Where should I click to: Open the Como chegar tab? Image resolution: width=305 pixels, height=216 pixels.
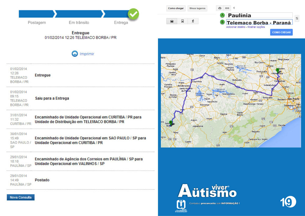(x=176, y=8)
